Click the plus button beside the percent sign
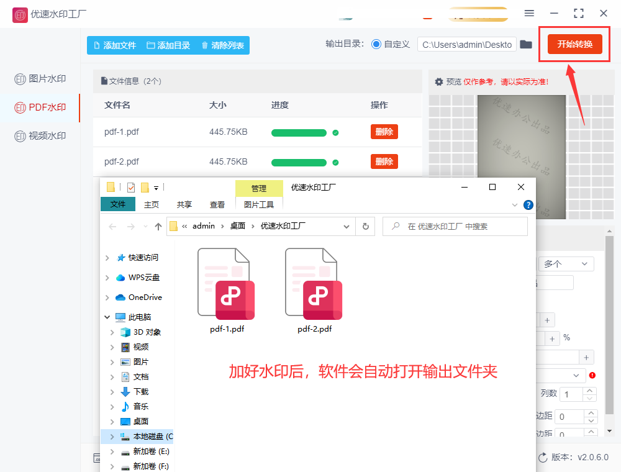The image size is (621, 472). pyautogui.click(x=552, y=338)
